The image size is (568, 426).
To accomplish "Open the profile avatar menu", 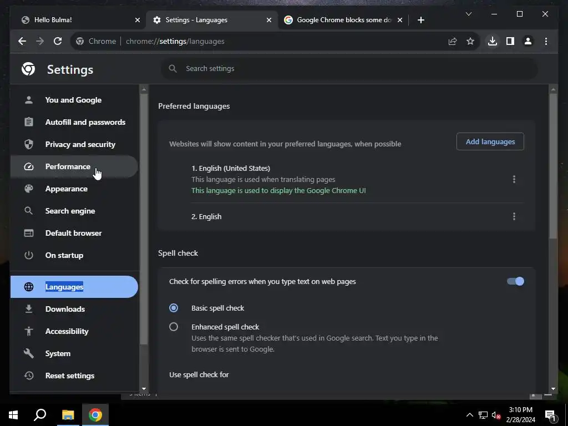I will [x=528, y=41].
